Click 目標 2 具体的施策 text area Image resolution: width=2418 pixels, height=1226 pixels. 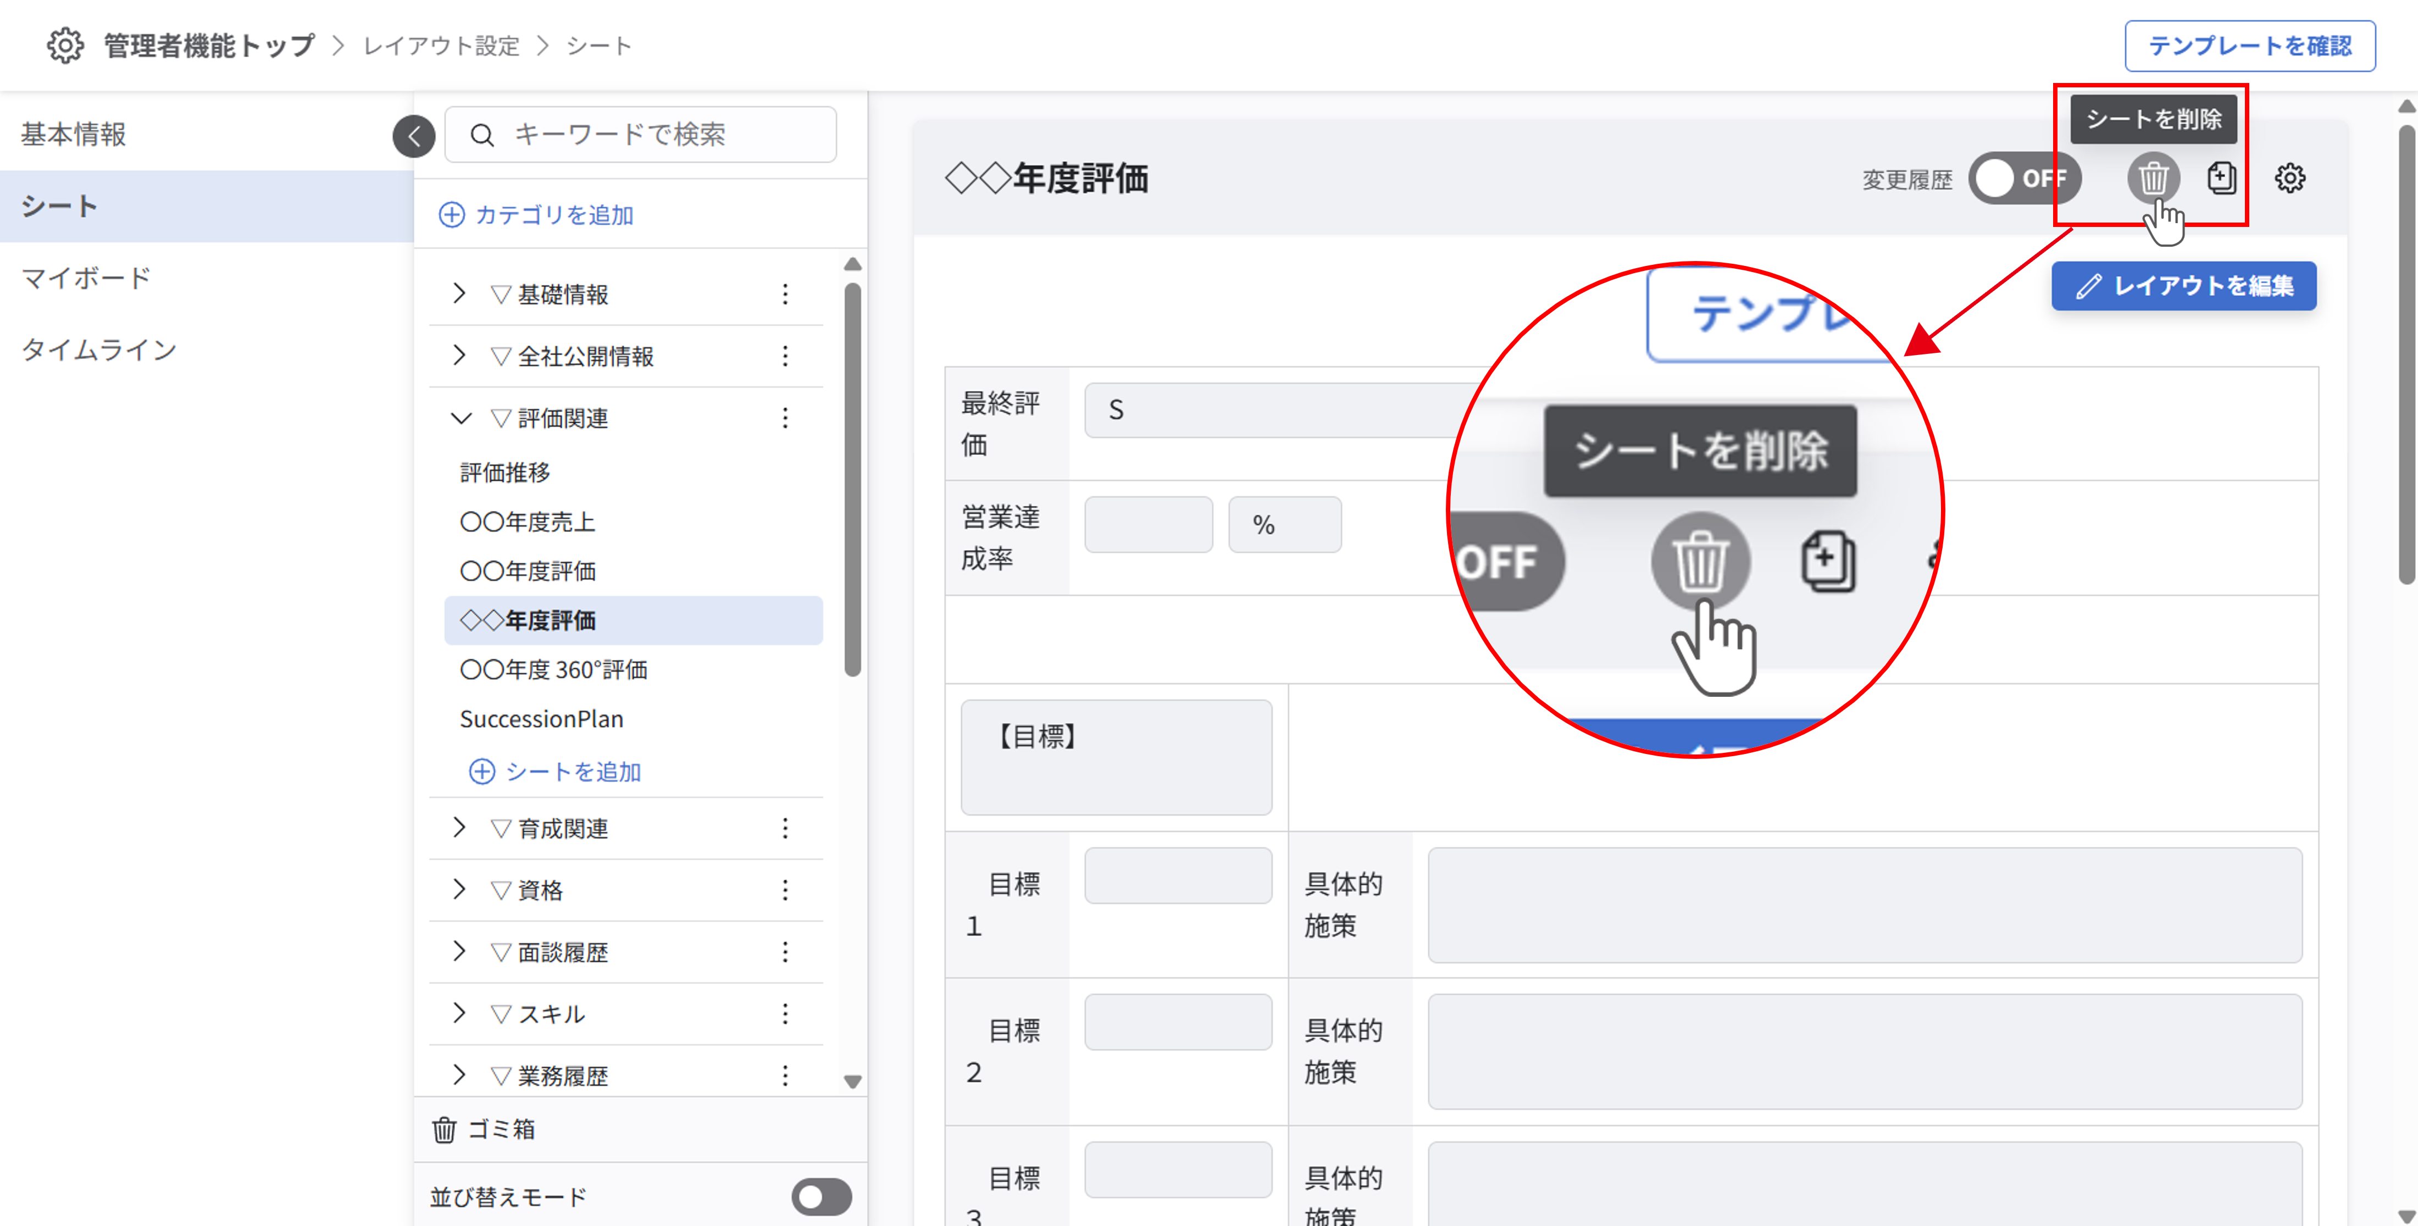point(1864,1051)
